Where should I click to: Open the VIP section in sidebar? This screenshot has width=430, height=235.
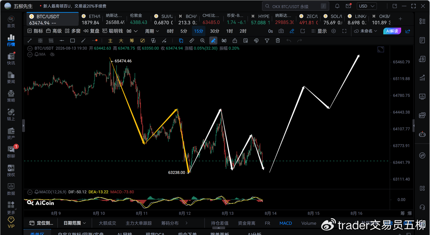tap(11, 222)
